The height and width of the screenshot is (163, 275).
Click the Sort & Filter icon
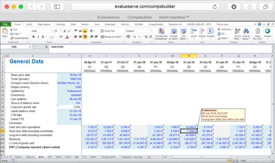pyautogui.click(x=237, y=31)
